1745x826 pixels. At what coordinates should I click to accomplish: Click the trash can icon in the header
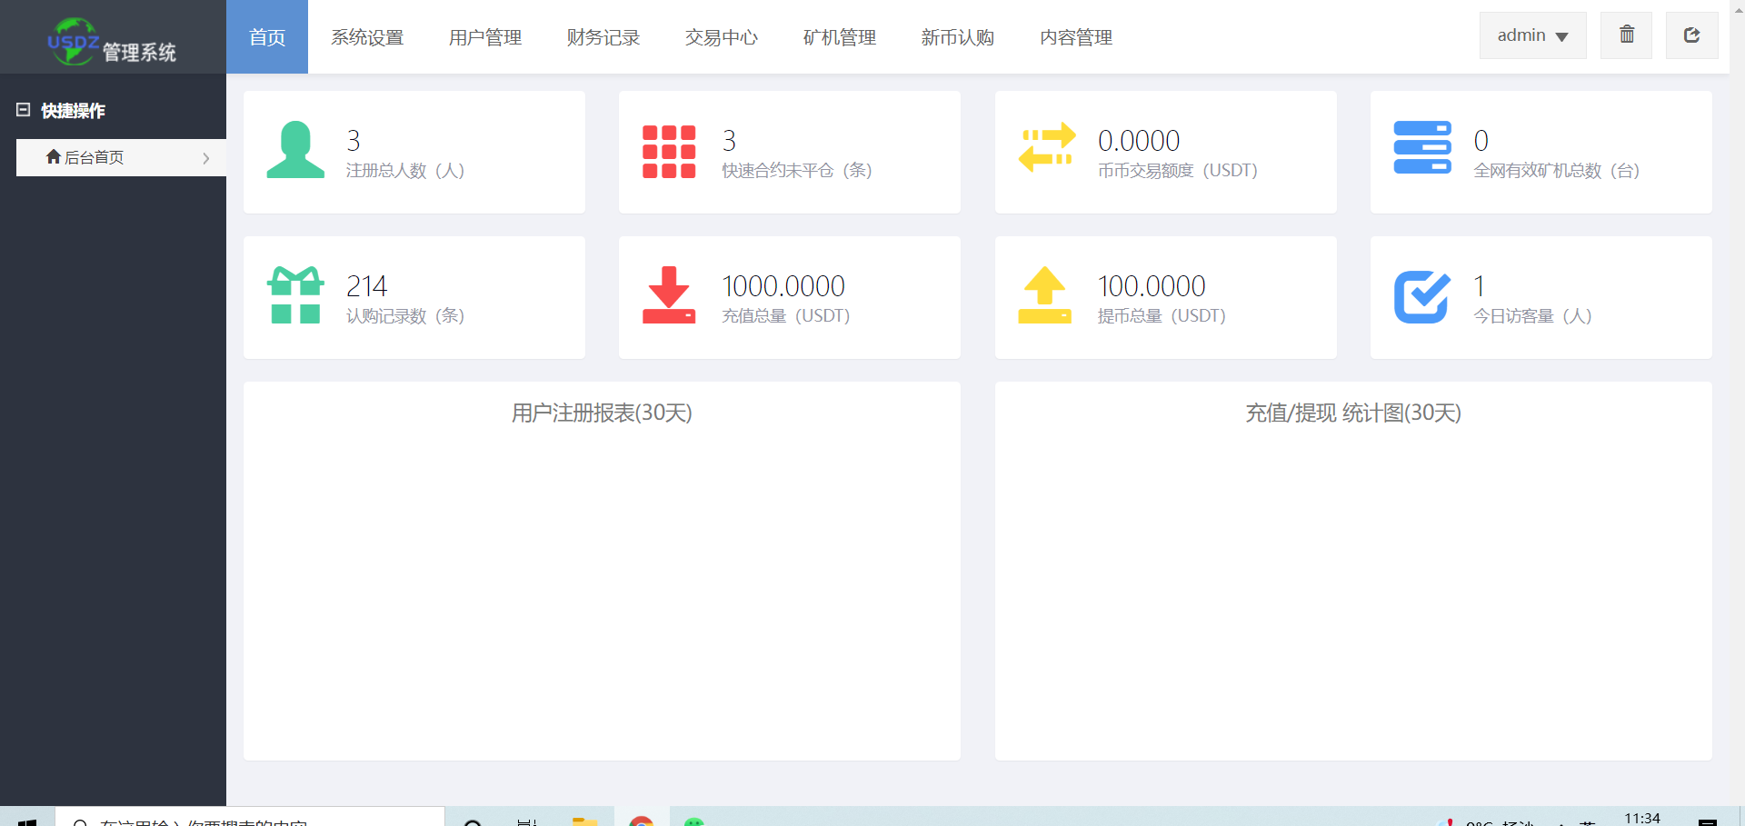[1626, 35]
